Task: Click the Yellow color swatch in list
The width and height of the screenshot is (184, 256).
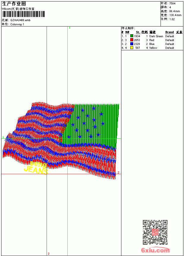Action: (132, 48)
